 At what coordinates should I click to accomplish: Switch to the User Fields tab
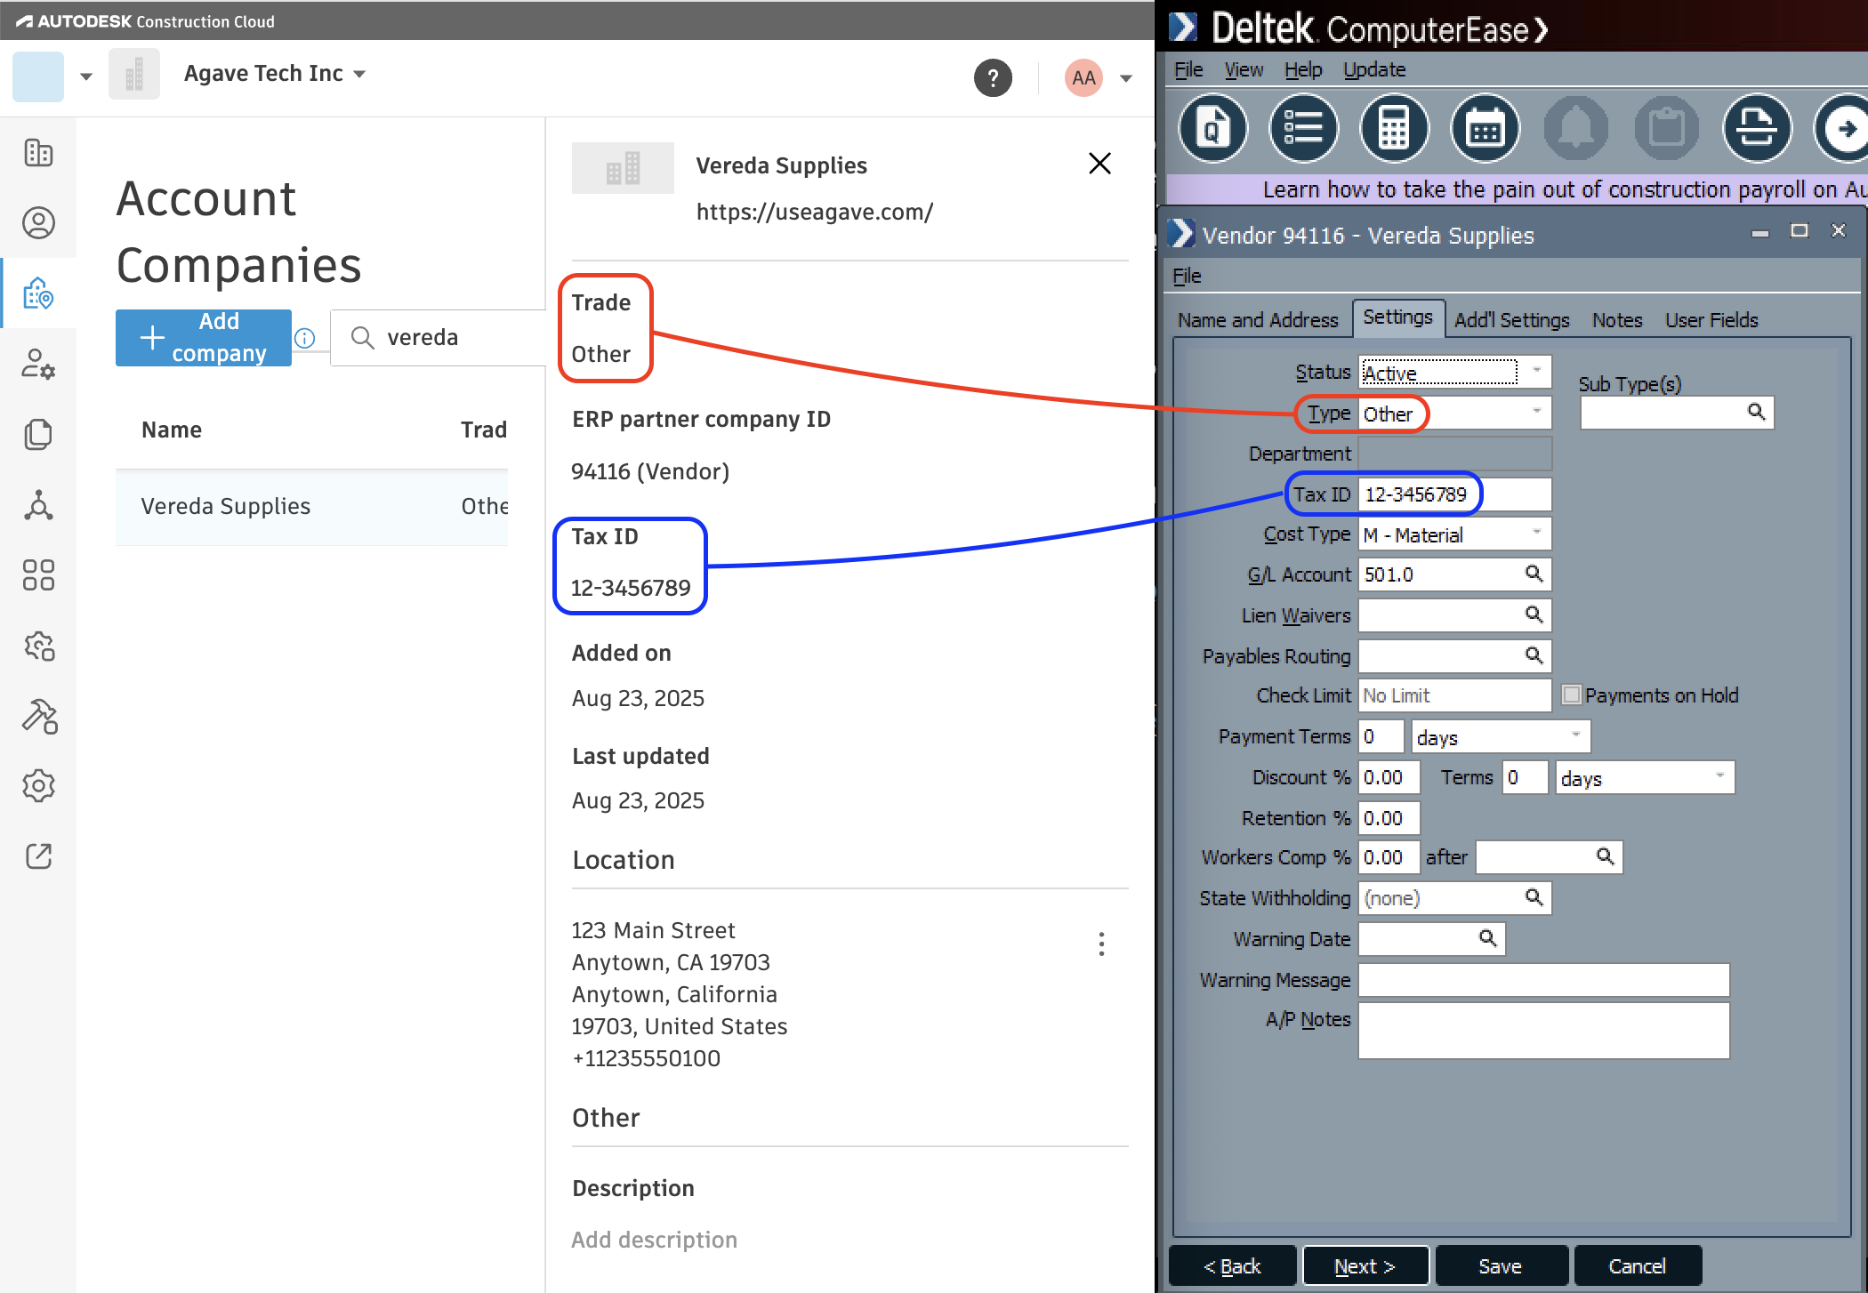pyautogui.click(x=1711, y=320)
